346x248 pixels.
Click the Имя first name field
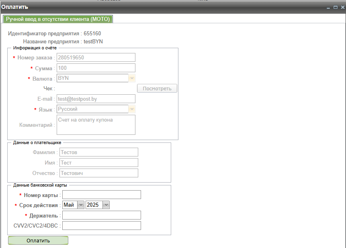98,163
